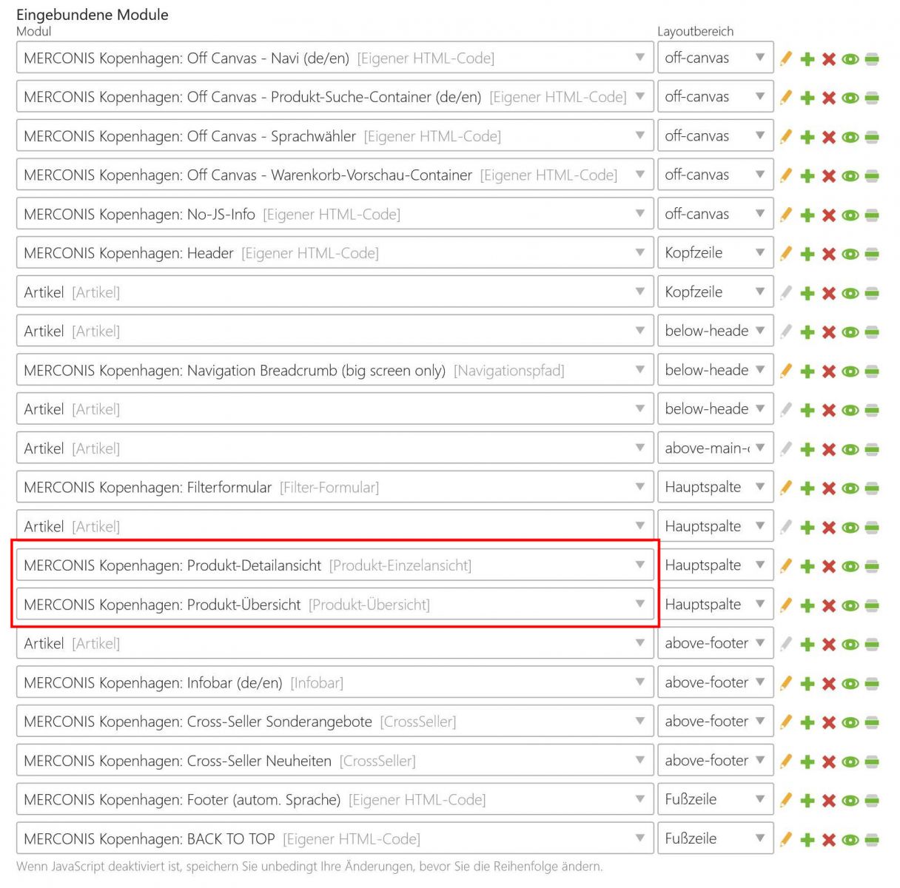Add a row below Off Canvas - Sprachwähler
The width and height of the screenshot is (900, 888).
807,138
